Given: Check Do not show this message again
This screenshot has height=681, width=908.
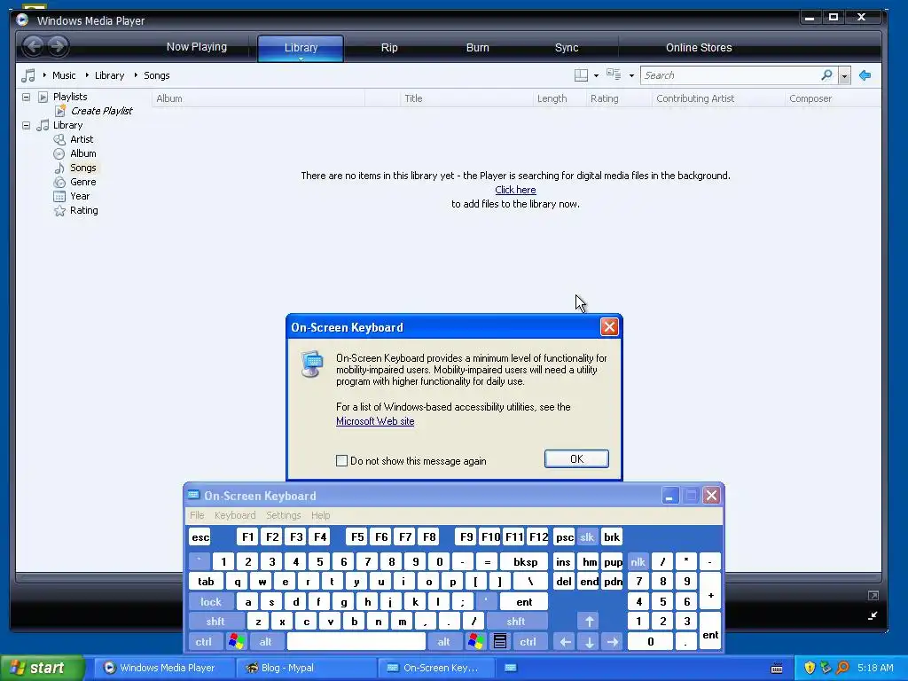Looking at the screenshot, I should click(x=341, y=461).
